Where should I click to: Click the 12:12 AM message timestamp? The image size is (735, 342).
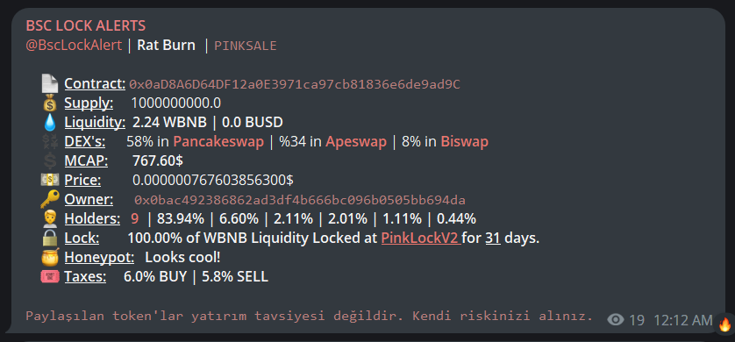pyautogui.click(x=683, y=320)
